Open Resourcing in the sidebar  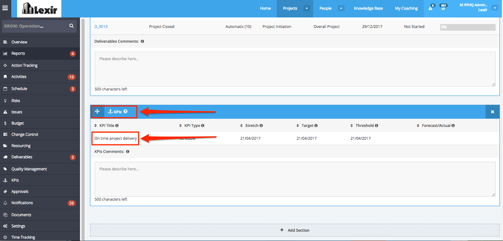pos(40,146)
